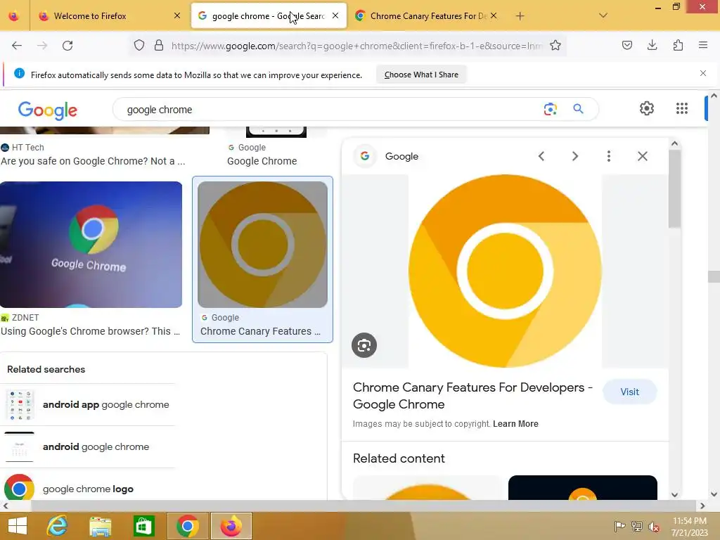
Task: Open the Learn More copyright link
Action: [x=515, y=424]
